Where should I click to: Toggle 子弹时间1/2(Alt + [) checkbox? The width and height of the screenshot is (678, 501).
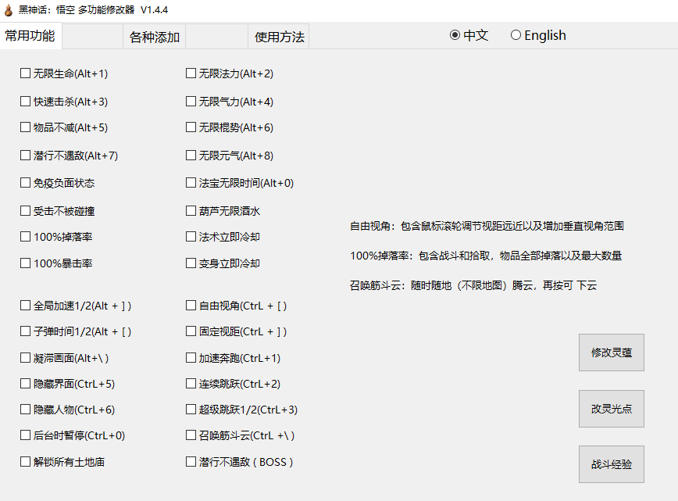click(26, 332)
